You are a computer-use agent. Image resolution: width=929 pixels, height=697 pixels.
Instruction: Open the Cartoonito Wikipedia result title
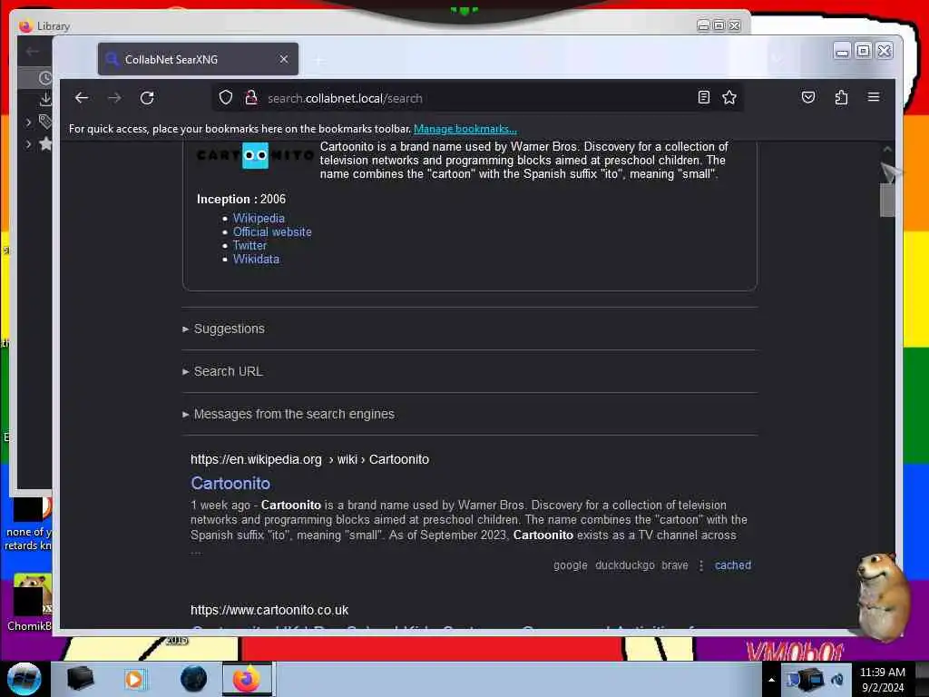(230, 483)
